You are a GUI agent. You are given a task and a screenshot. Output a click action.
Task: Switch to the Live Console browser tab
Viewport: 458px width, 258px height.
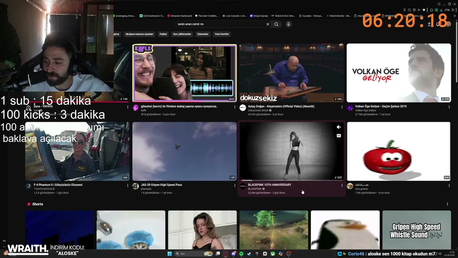(x=234, y=16)
